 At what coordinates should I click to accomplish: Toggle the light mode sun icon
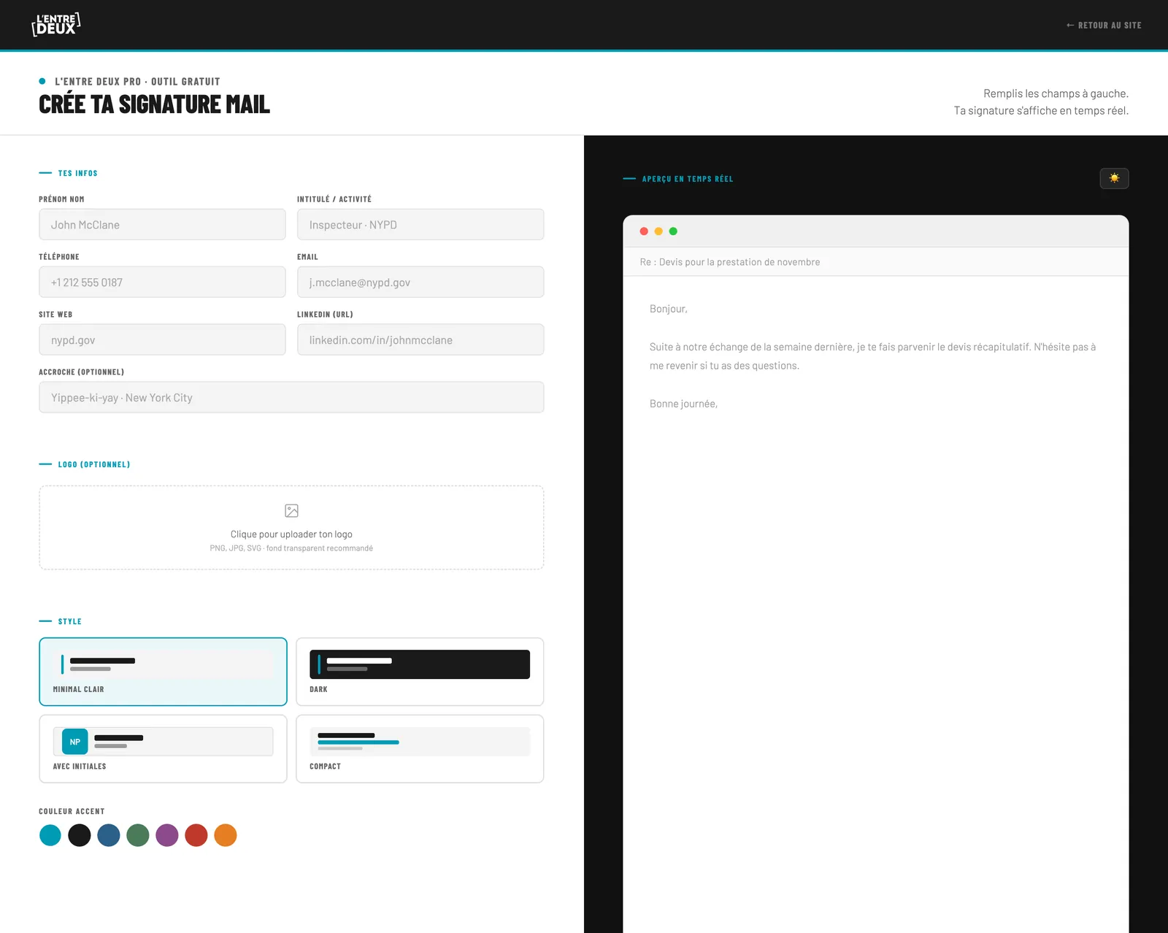click(1114, 178)
